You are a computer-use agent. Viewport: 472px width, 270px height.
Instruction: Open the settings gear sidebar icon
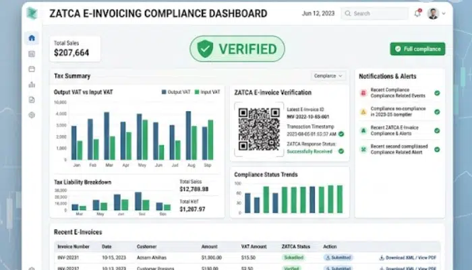point(32,115)
